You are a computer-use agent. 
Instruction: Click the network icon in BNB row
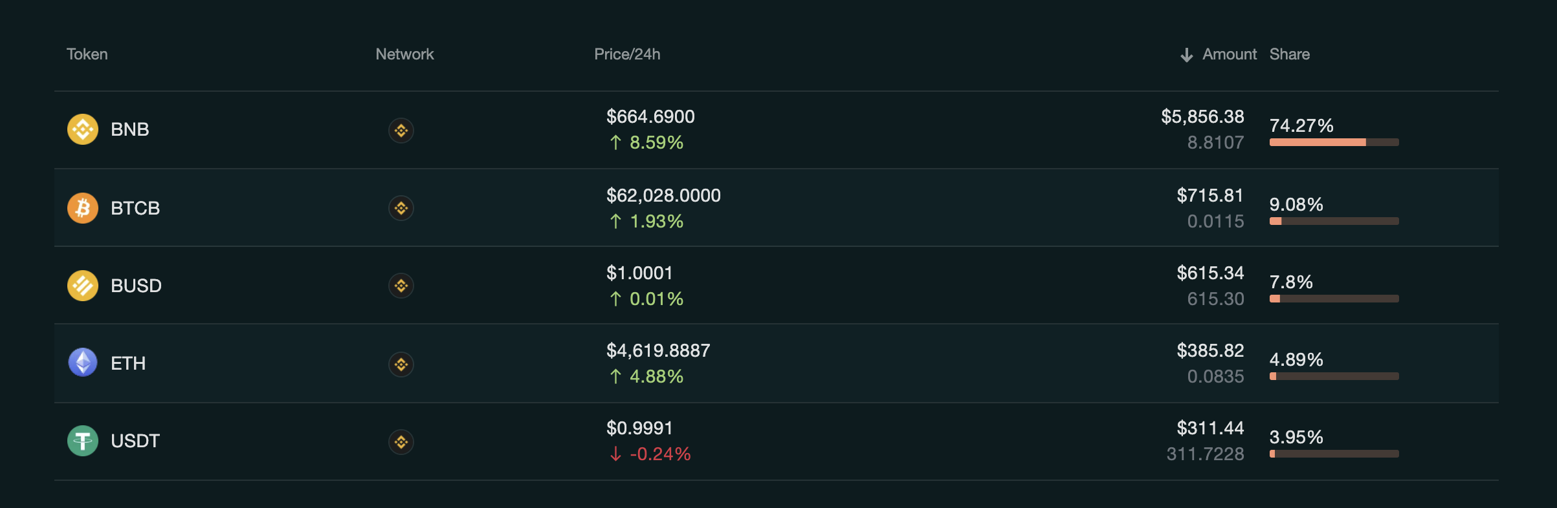point(401,131)
